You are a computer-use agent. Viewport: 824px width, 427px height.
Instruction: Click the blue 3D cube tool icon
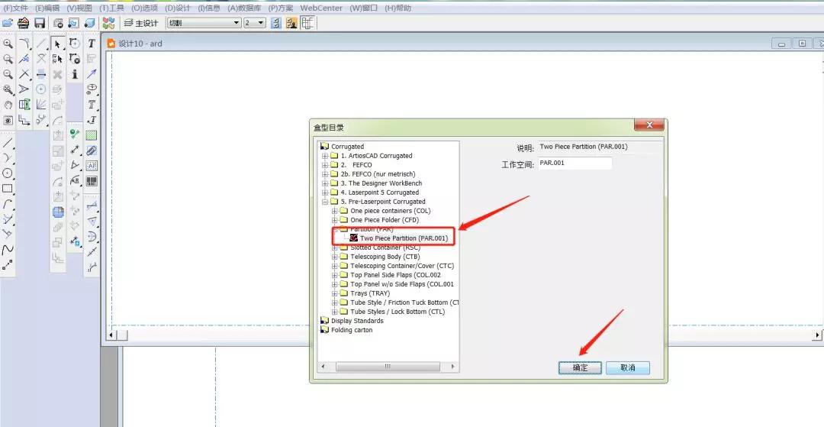pyautogui.click(x=58, y=212)
